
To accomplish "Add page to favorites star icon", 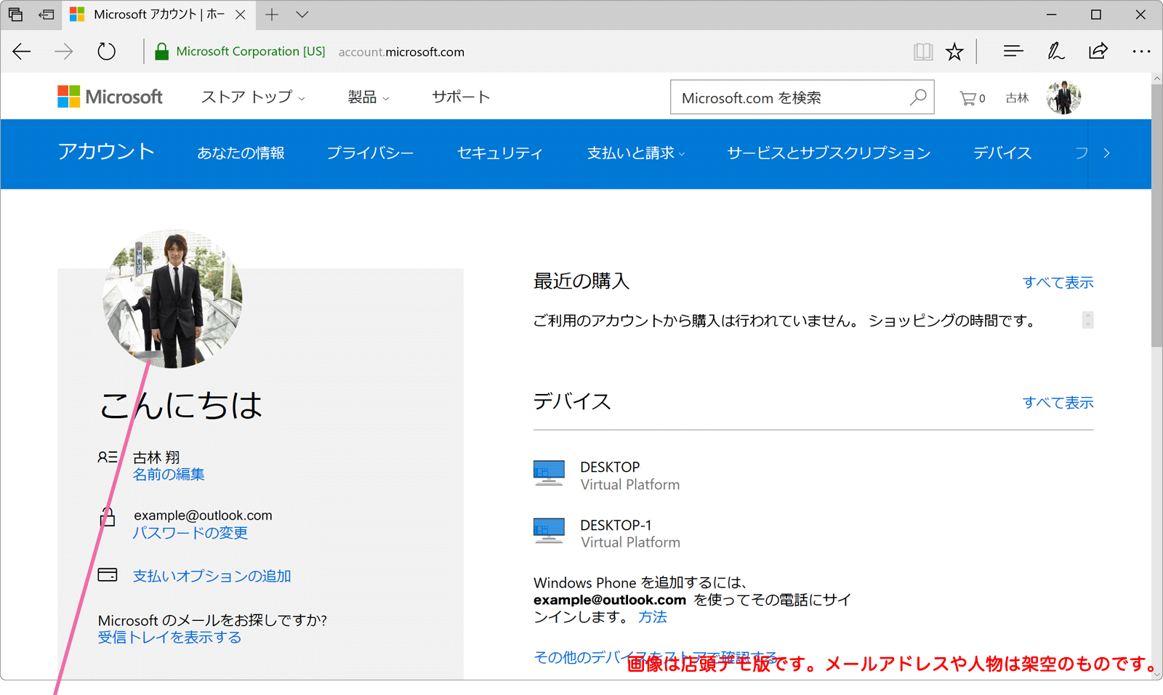I will [x=954, y=52].
